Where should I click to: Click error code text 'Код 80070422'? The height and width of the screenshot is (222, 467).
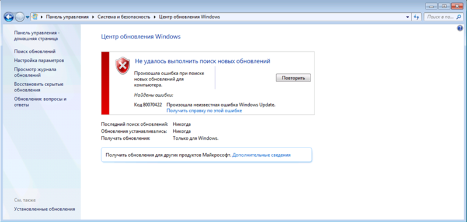(x=148, y=105)
